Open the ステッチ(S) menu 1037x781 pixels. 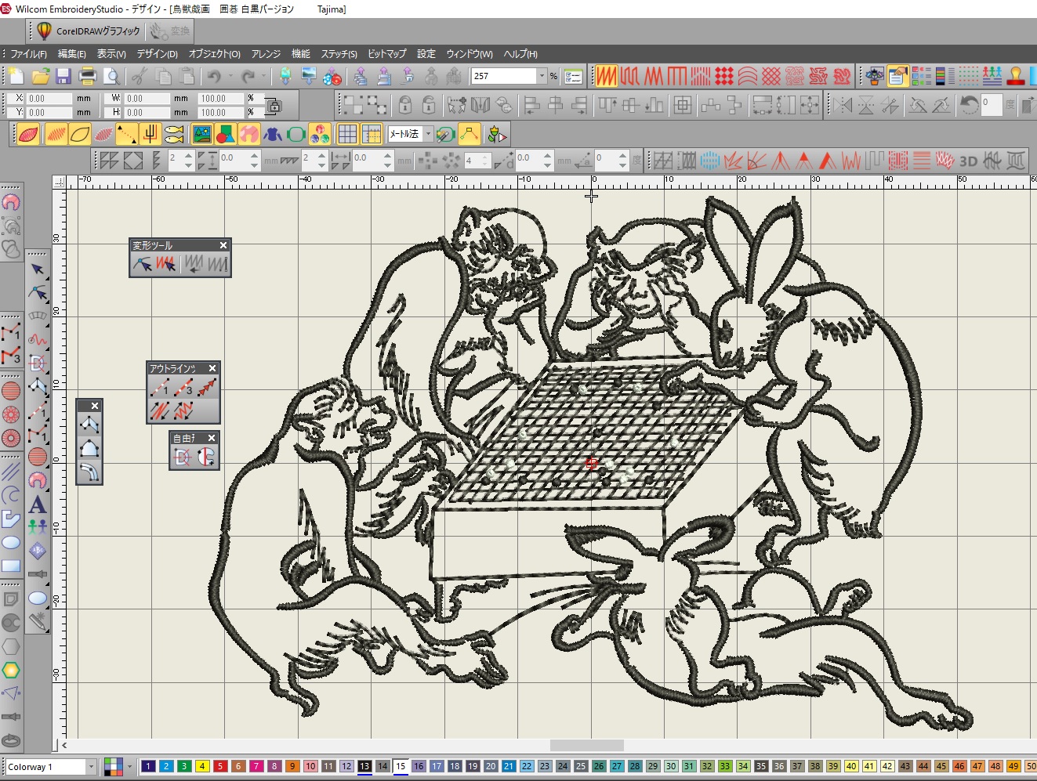[x=339, y=54]
